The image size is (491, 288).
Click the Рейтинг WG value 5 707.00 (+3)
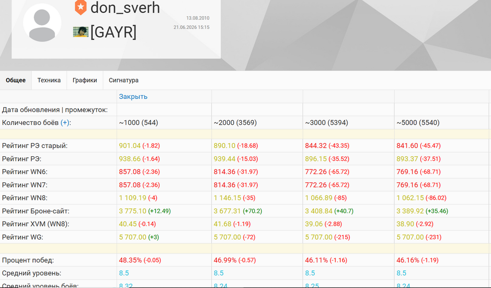click(x=139, y=237)
